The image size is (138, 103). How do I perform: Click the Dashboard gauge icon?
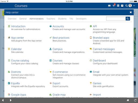91,60
